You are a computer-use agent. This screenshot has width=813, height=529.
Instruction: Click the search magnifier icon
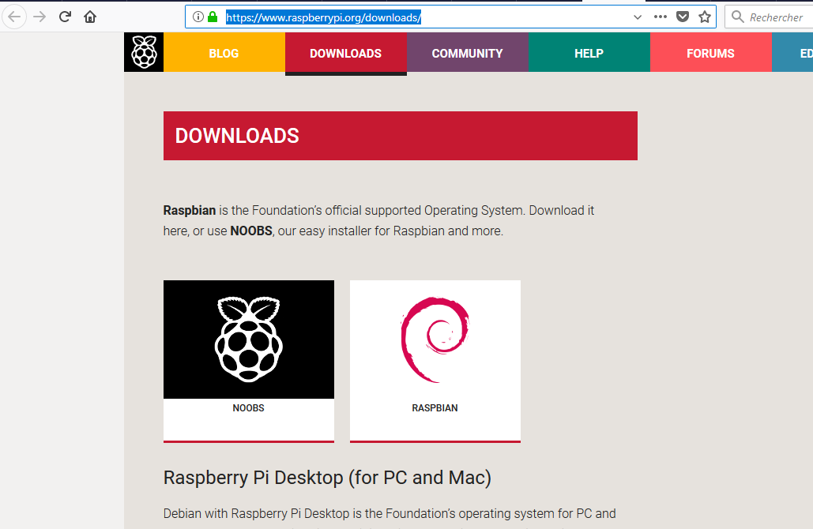click(x=737, y=17)
